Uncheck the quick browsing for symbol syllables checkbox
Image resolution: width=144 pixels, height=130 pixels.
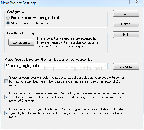tap(6, 113)
